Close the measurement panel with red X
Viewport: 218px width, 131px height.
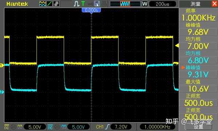click(x=215, y=4)
